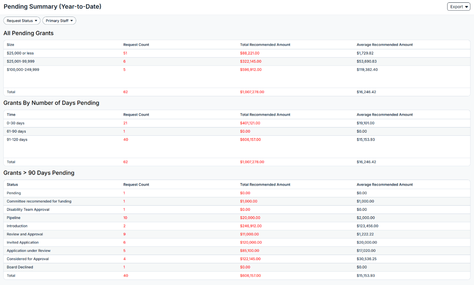Screen dimensions: 474x285
Task: Expand the Request Status filter
Action: coord(22,21)
